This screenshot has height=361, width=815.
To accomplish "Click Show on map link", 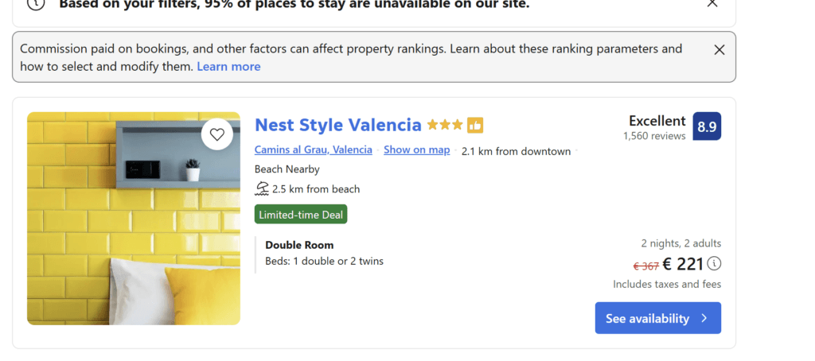I will [x=416, y=150].
